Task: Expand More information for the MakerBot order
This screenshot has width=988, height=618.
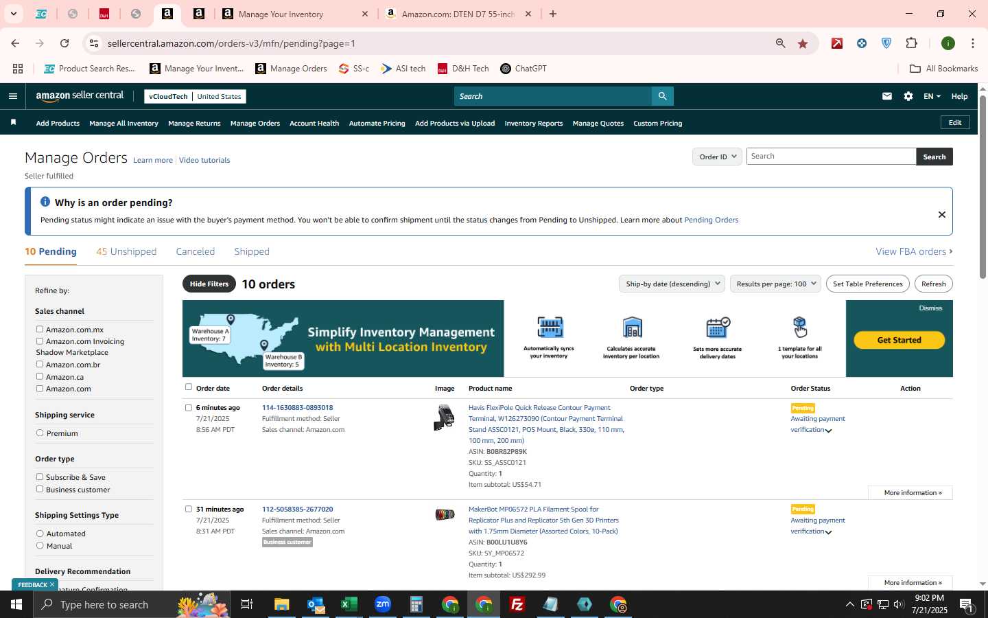Action: [x=910, y=583]
